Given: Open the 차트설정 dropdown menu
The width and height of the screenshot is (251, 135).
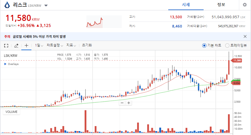Looking at the screenshot, I should (x=55, y=45).
